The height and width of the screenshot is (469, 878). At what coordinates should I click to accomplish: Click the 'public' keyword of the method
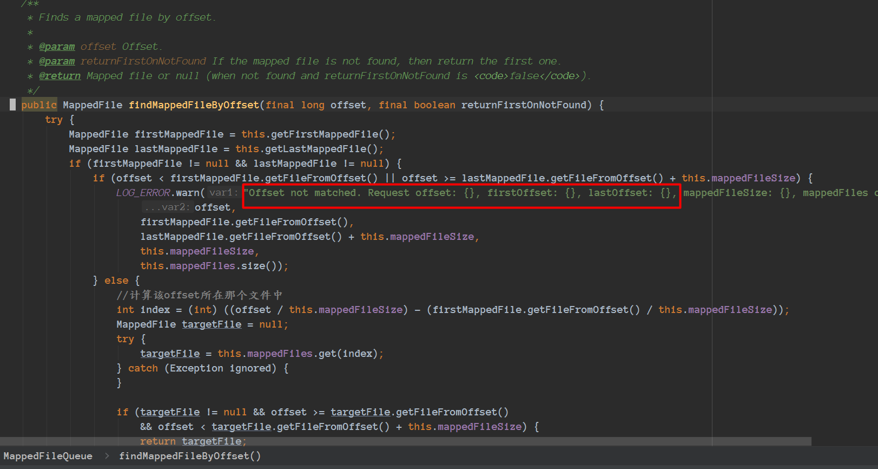click(x=39, y=105)
